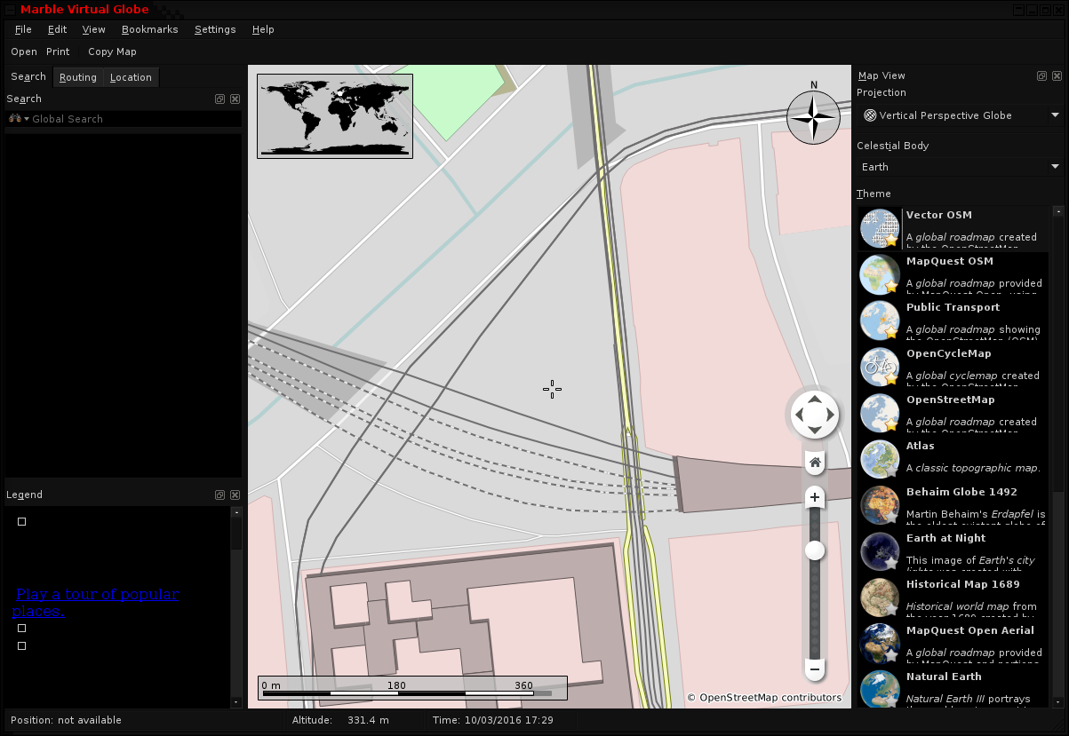This screenshot has width=1069, height=736.
Task: Click the Open toolbar button
Action: point(24,51)
